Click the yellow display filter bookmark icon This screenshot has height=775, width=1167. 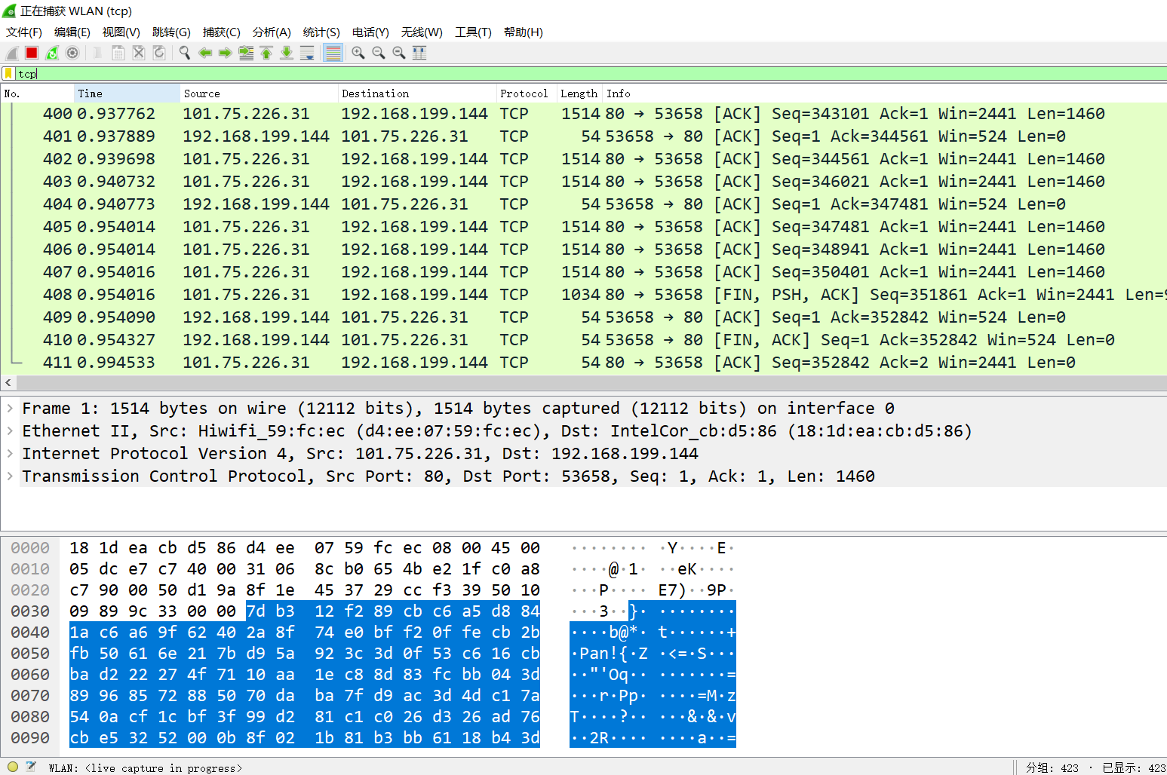coord(8,73)
